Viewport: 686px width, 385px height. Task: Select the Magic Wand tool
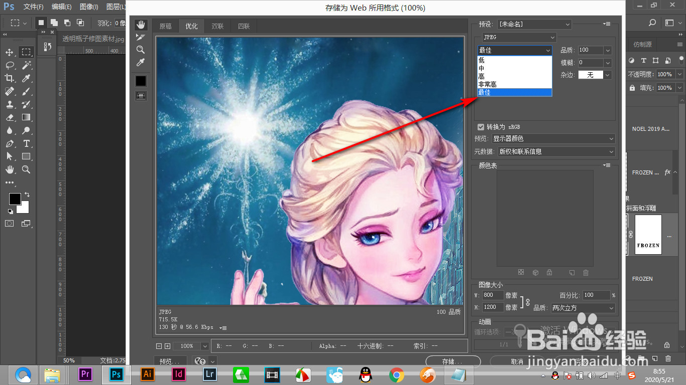pyautogui.click(x=26, y=65)
